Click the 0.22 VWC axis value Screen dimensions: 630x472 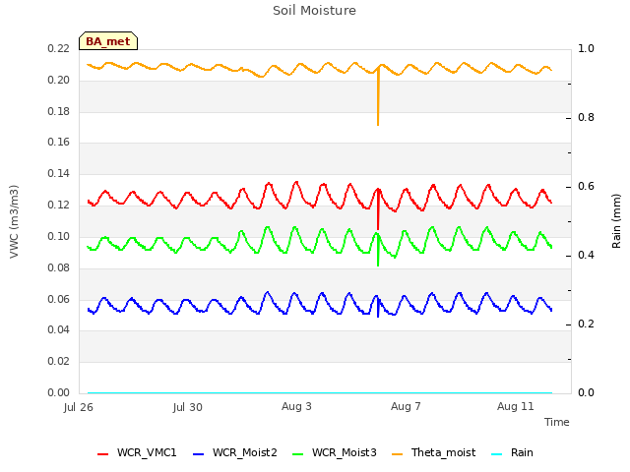(59, 49)
